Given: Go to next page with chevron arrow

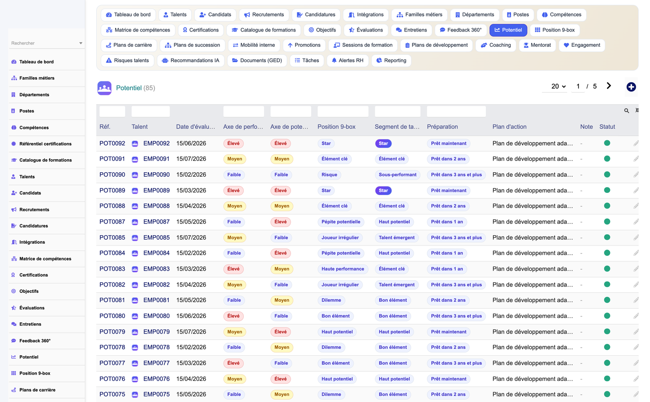Looking at the screenshot, I should [x=609, y=86].
